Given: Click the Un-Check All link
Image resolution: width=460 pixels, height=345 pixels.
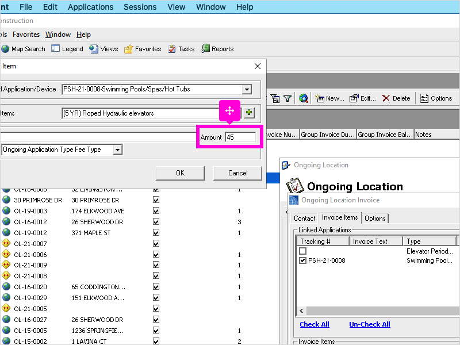Looking at the screenshot, I should click(x=369, y=324).
